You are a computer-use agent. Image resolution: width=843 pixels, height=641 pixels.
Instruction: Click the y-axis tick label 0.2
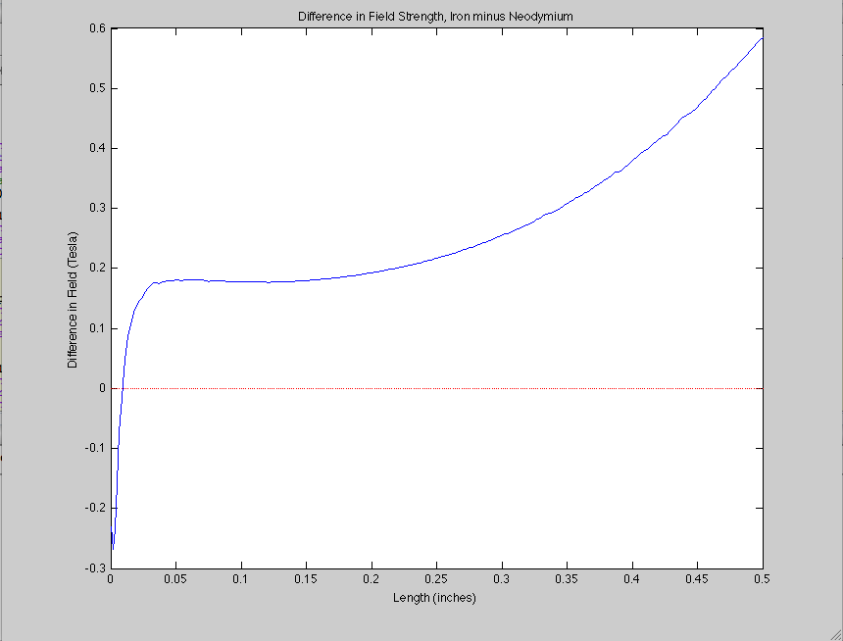pyautogui.click(x=95, y=269)
